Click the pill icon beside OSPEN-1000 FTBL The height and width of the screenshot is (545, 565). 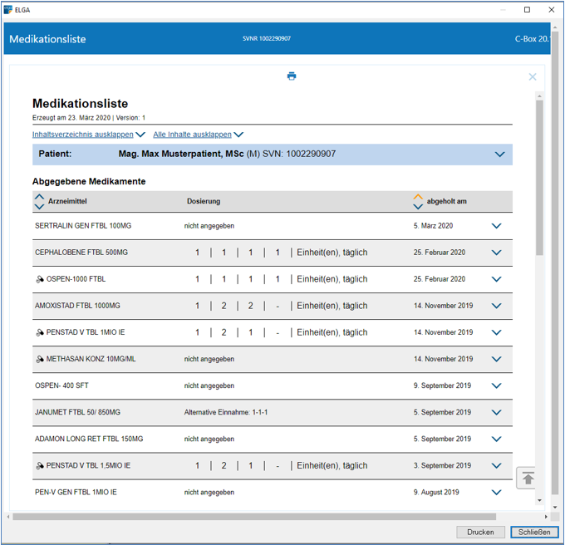[40, 279]
